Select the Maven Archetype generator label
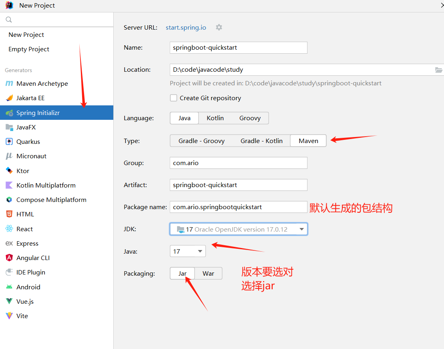This screenshot has width=444, height=349. (42, 83)
